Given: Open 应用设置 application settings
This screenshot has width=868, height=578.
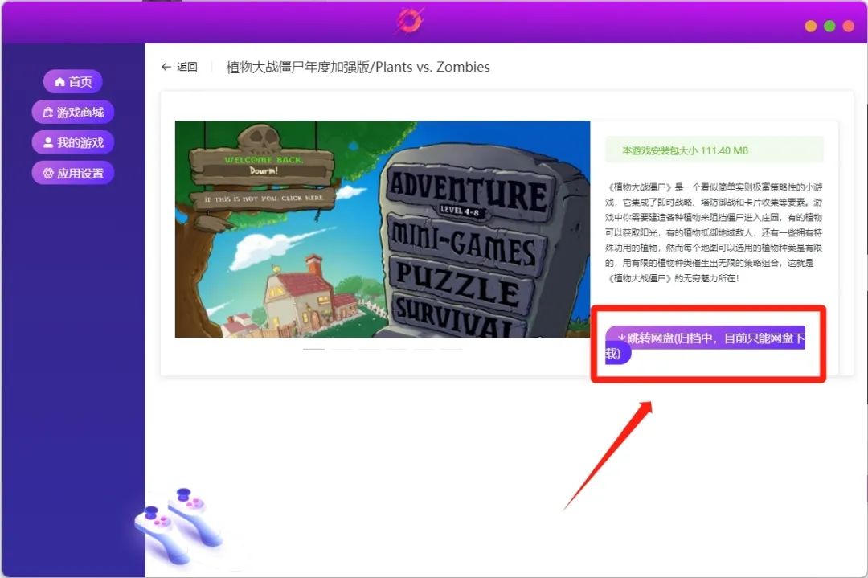Looking at the screenshot, I should (x=73, y=173).
